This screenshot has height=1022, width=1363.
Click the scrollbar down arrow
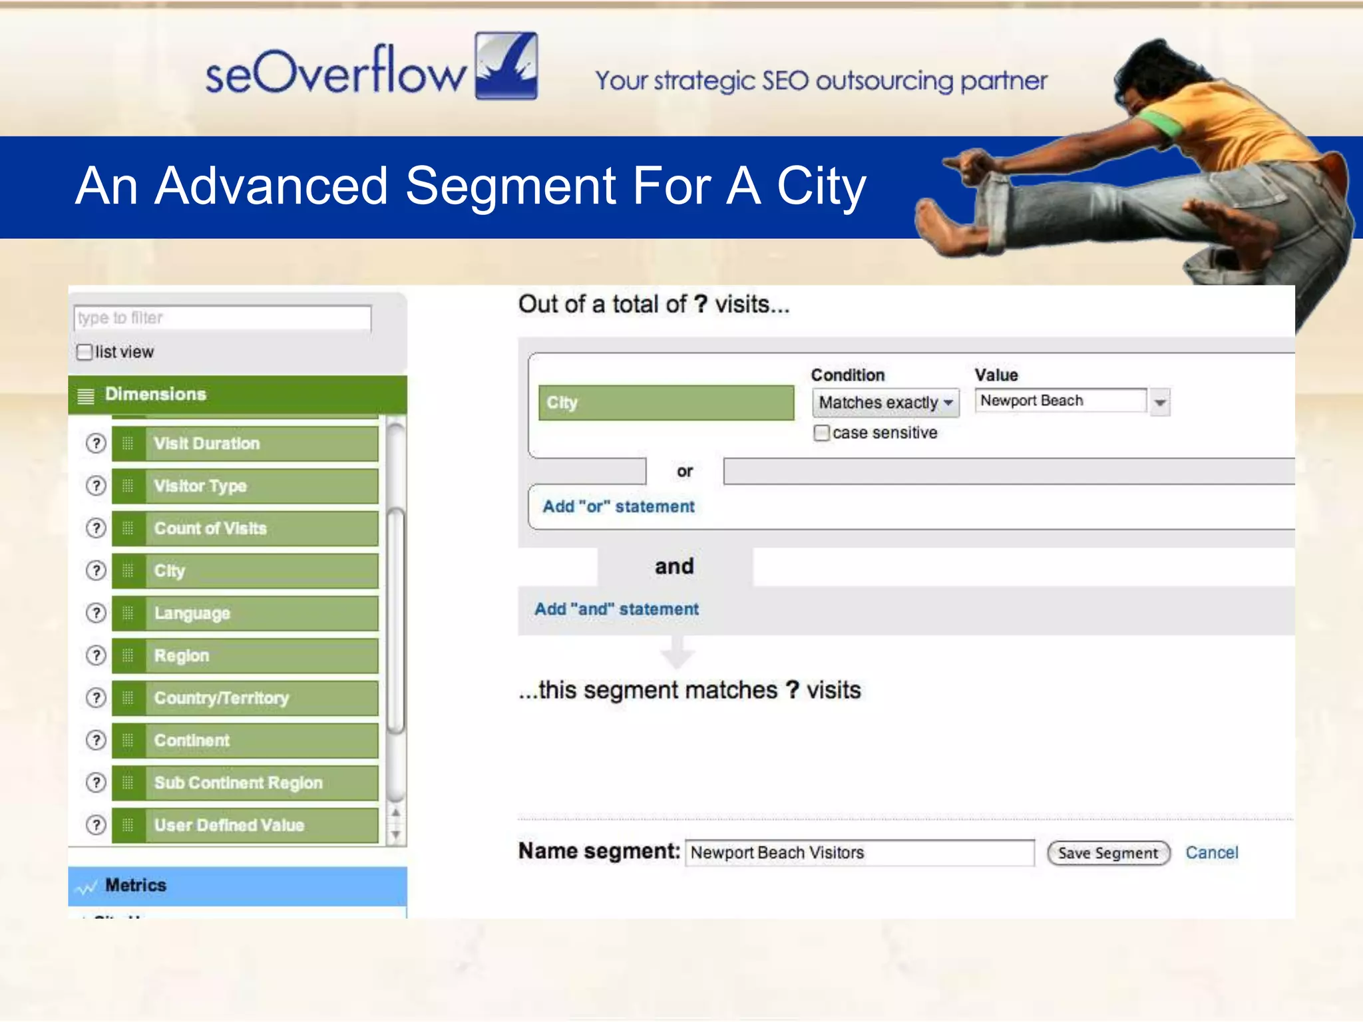coord(396,834)
